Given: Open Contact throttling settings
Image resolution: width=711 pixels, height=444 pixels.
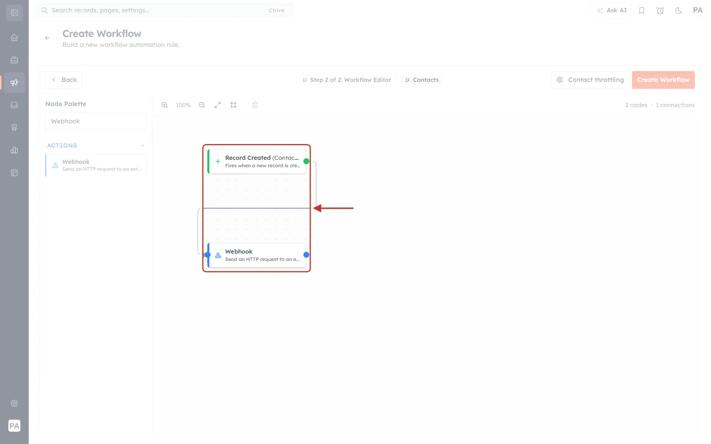Looking at the screenshot, I should click(590, 80).
